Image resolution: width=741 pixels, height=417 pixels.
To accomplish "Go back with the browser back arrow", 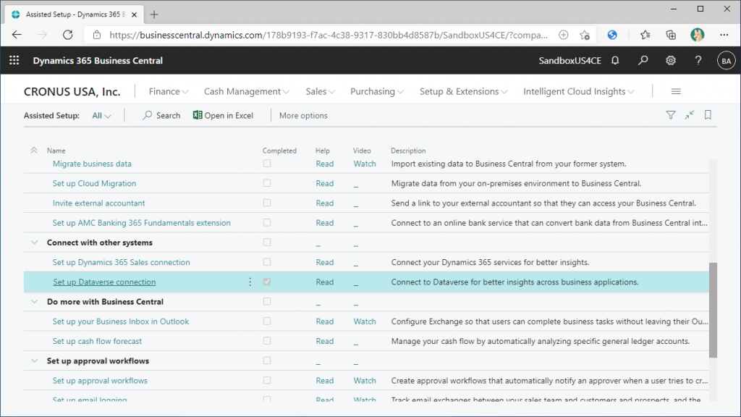I will (17, 35).
